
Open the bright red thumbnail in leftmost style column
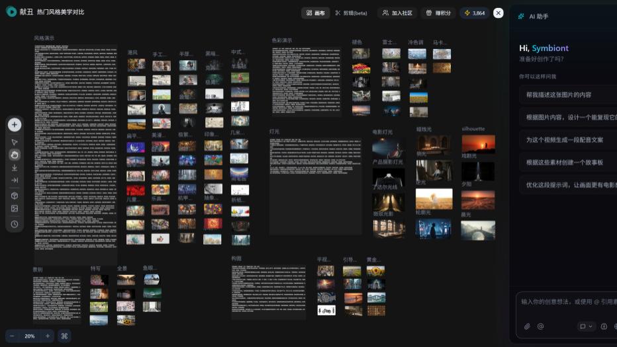click(x=135, y=190)
